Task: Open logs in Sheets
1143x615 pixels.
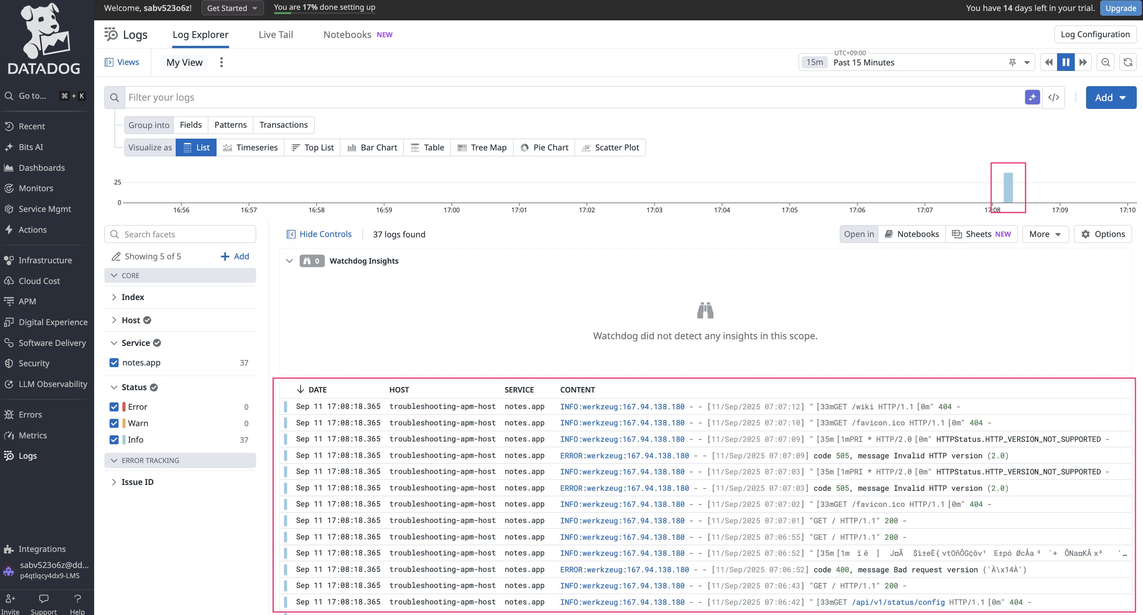Action: 981,234
